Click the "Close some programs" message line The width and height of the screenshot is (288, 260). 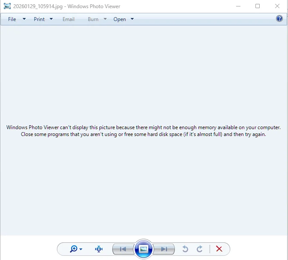(x=144, y=134)
